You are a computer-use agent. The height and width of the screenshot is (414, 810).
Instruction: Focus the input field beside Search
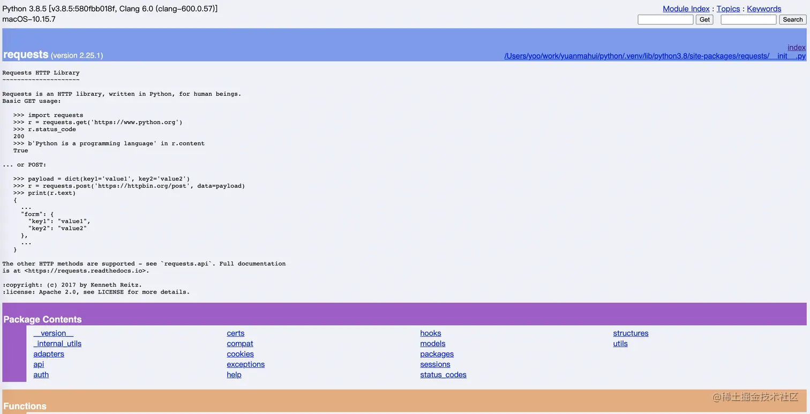point(748,19)
